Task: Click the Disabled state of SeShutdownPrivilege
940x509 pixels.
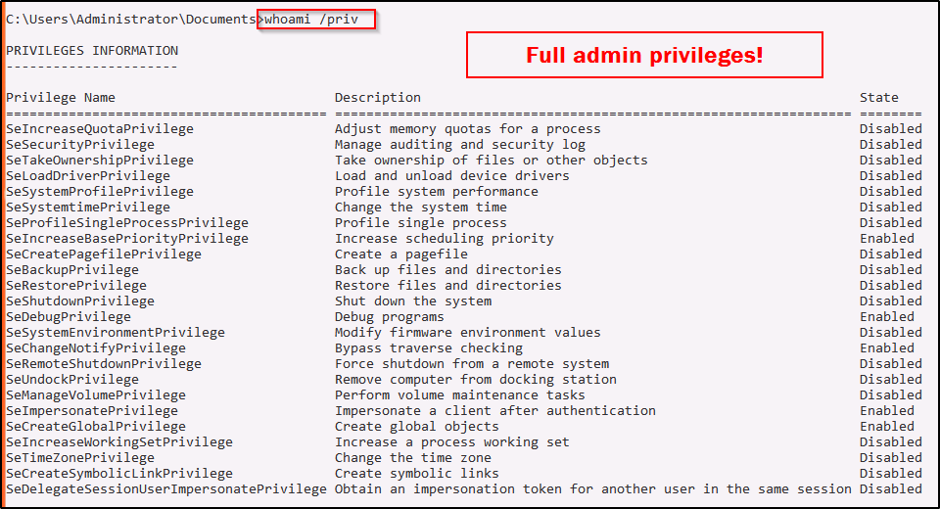Action: pyautogui.click(x=890, y=301)
